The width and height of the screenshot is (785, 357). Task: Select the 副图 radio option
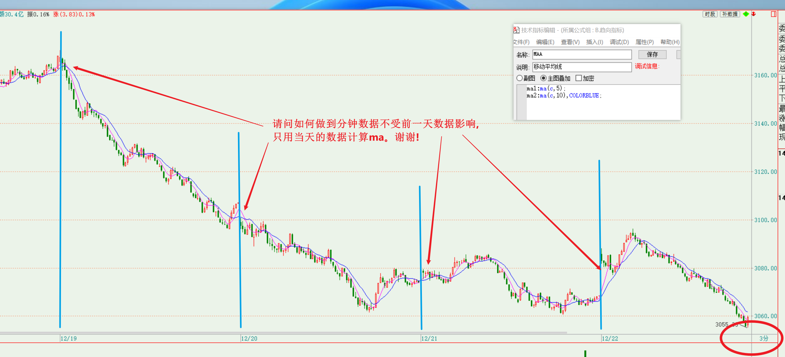[x=520, y=78]
